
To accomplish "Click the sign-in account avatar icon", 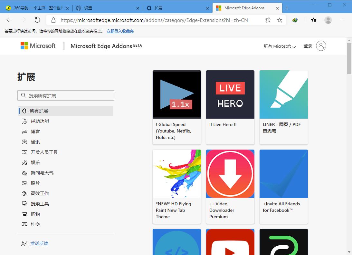I will [x=321, y=46].
